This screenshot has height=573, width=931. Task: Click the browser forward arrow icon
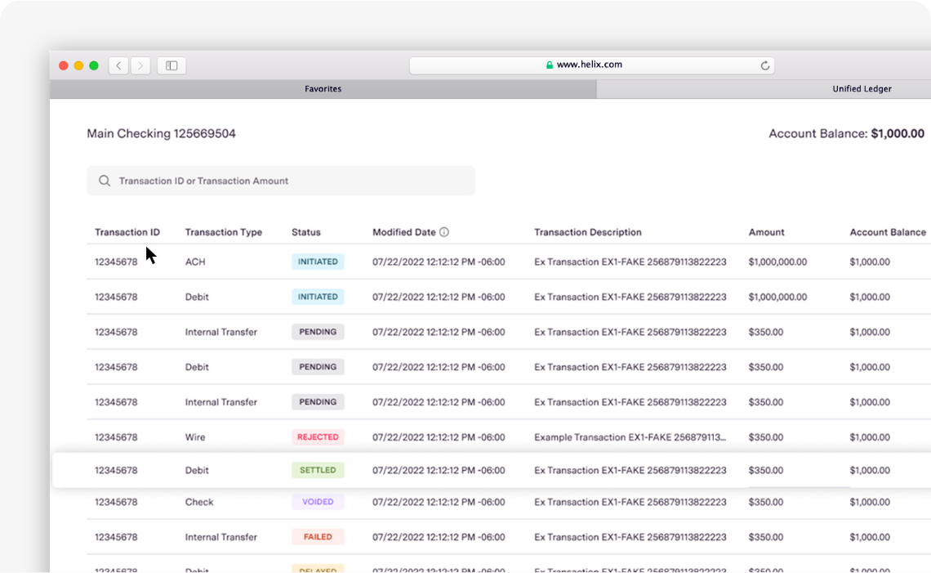140,65
